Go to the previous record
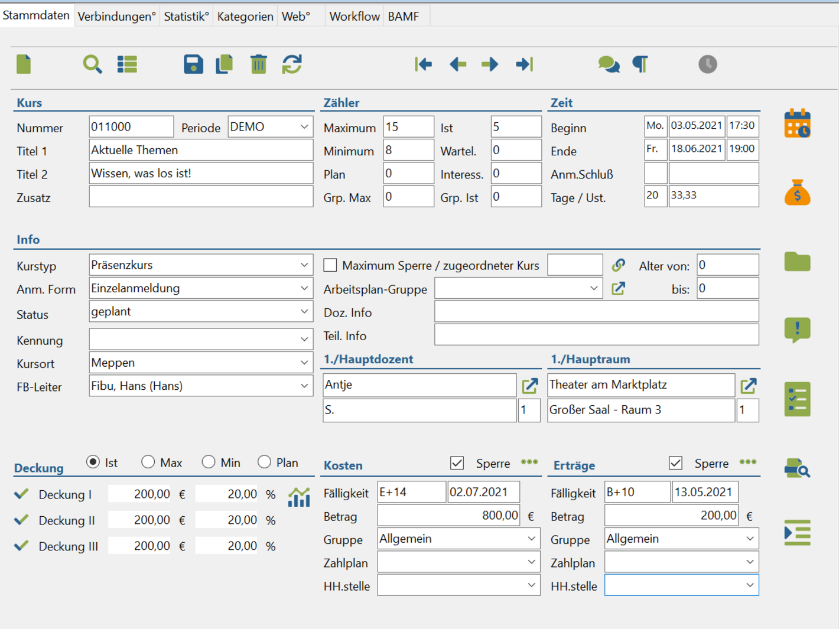Viewport: 839px width, 629px height. (457, 64)
